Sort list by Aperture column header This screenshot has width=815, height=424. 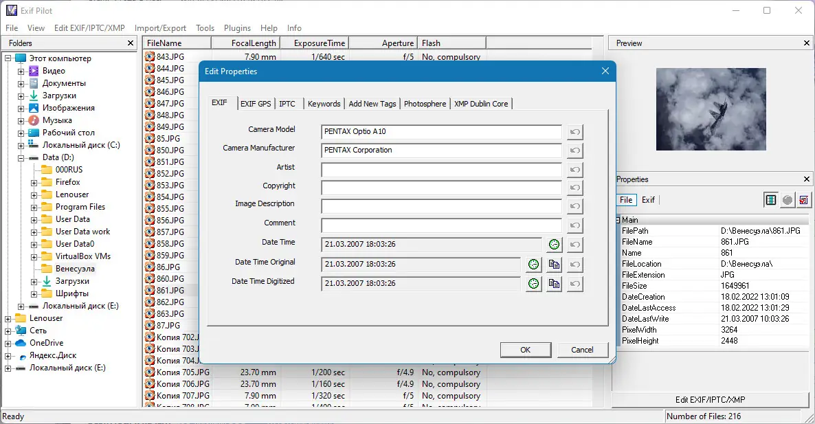383,43
